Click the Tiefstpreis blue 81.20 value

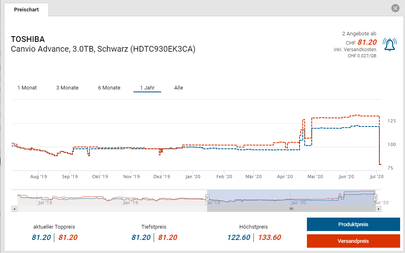tap(141, 238)
